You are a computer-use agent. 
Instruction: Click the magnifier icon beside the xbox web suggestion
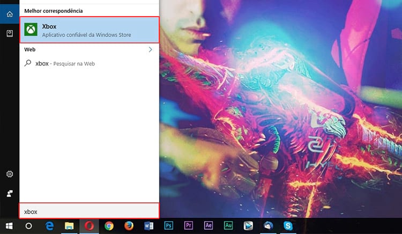[28, 63]
